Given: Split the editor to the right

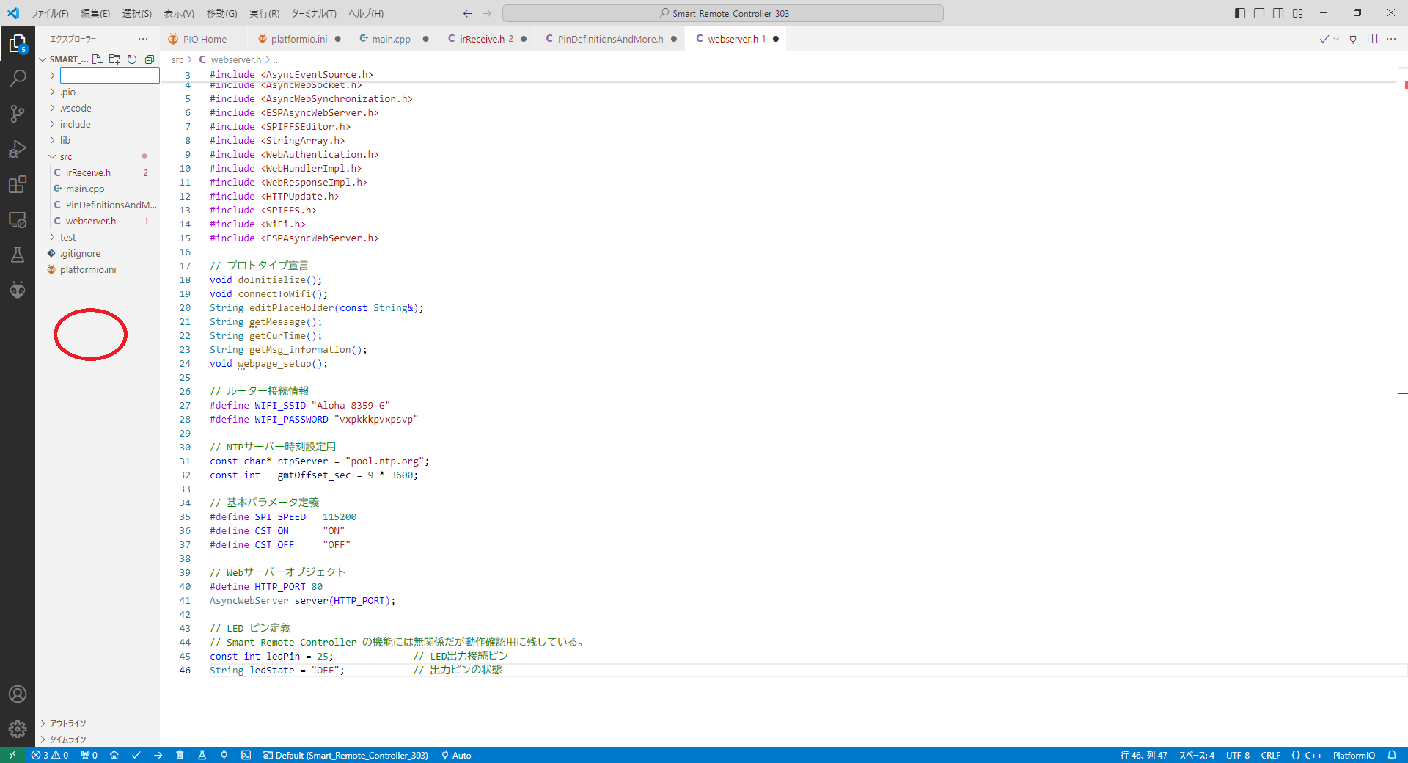Looking at the screenshot, I should point(1372,39).
